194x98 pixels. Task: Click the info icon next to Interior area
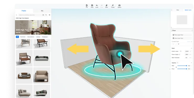(181, 51)
